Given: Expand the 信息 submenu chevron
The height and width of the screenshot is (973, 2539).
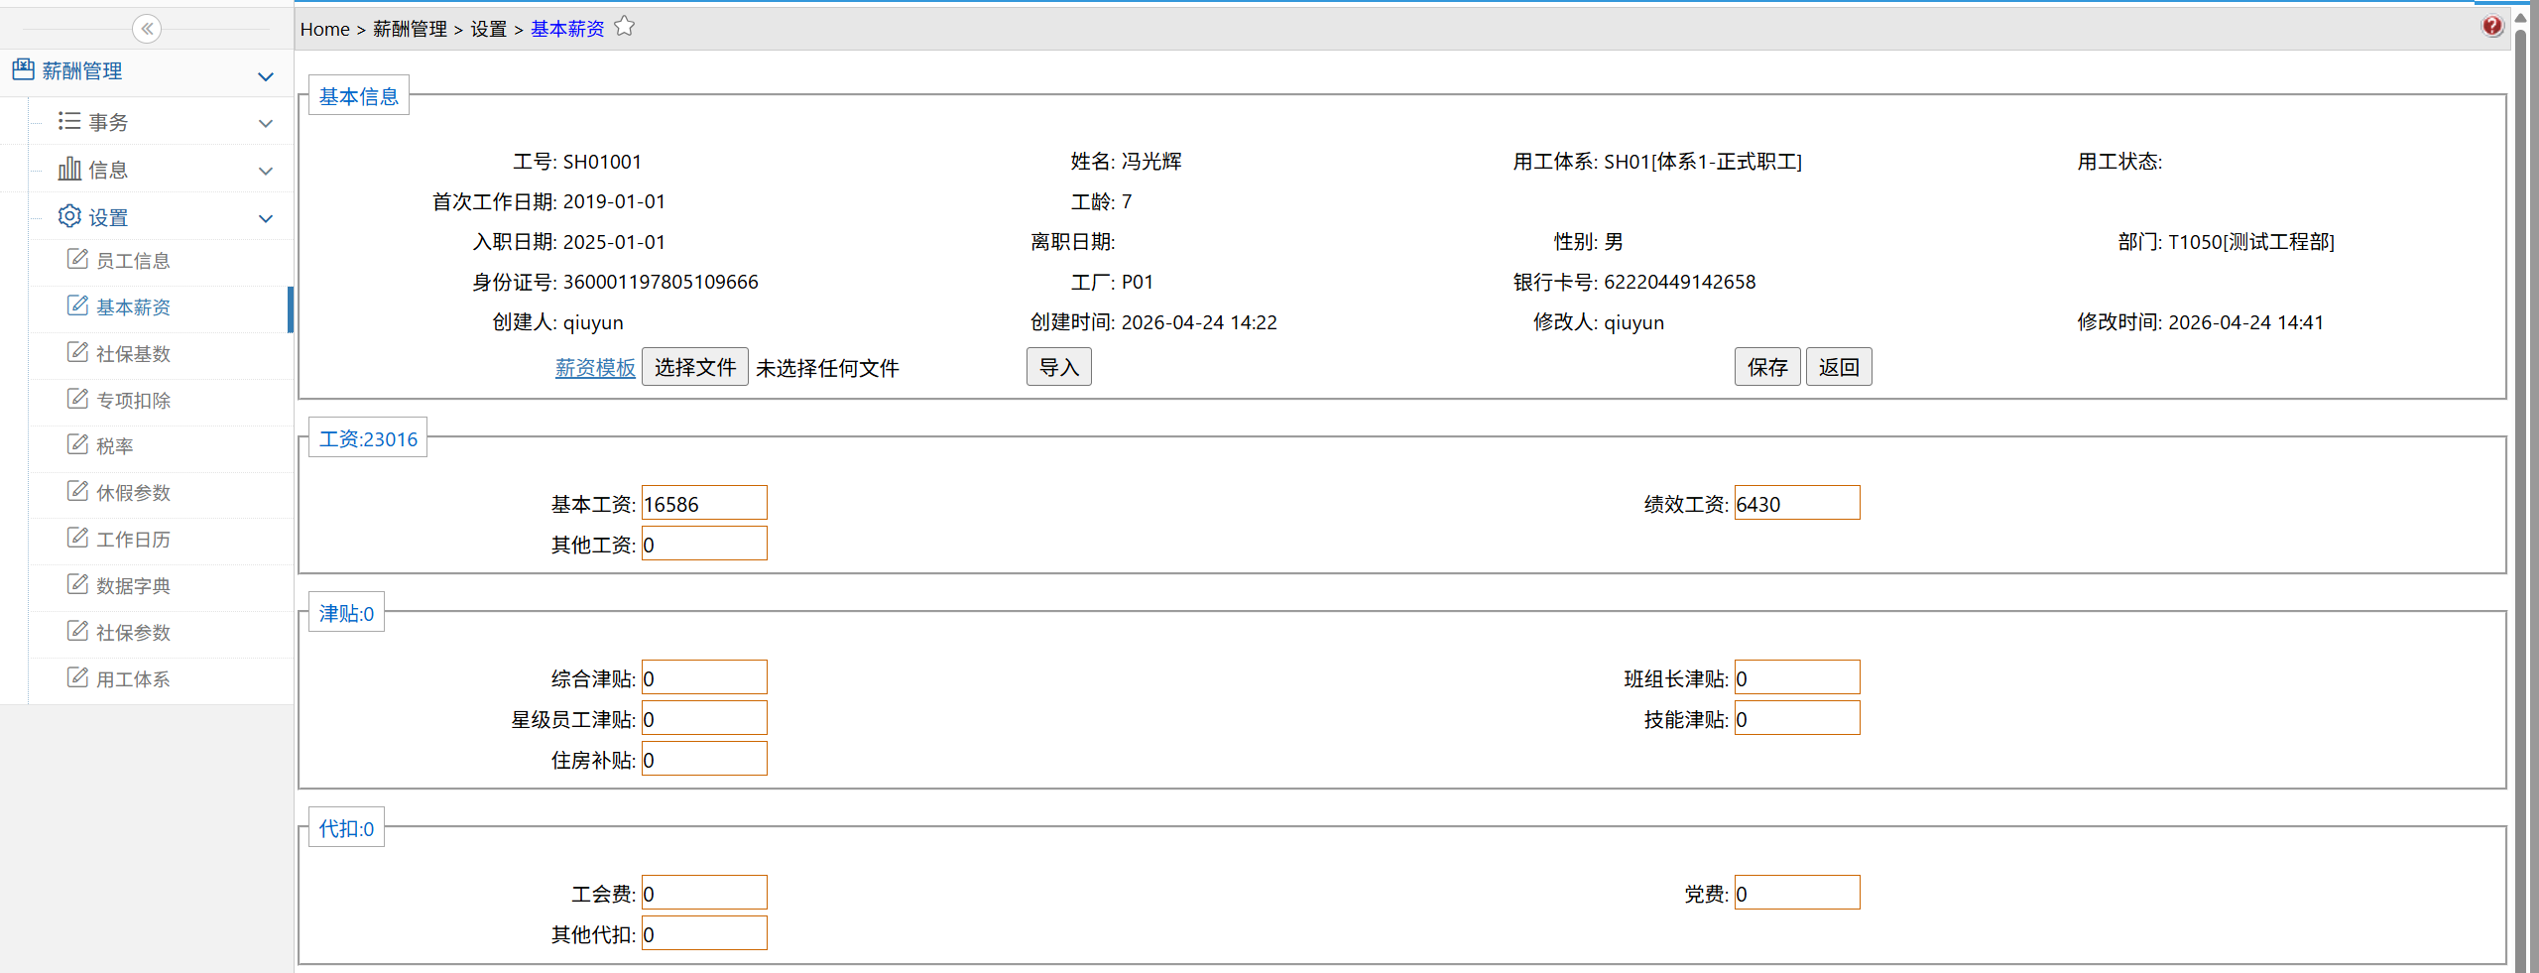Looking at the screenshot, I should tap(266, 172).
